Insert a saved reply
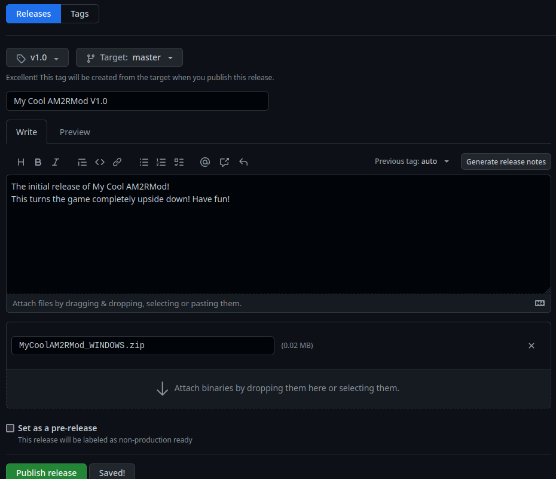Screen dimensions: 556x479 click(224, 162)
